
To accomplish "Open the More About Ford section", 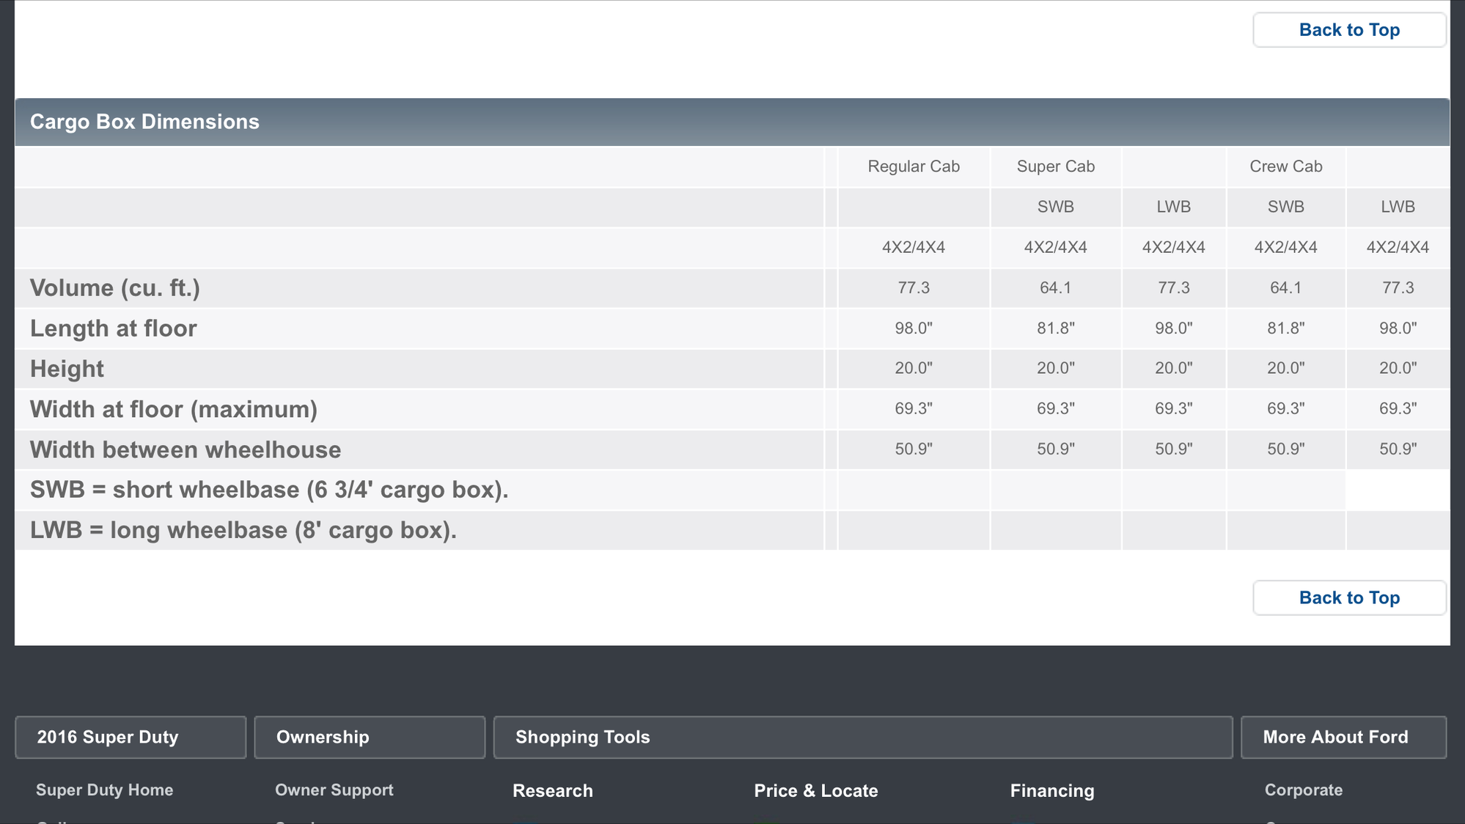I will pyautogui.click(x=1343, y=737).
